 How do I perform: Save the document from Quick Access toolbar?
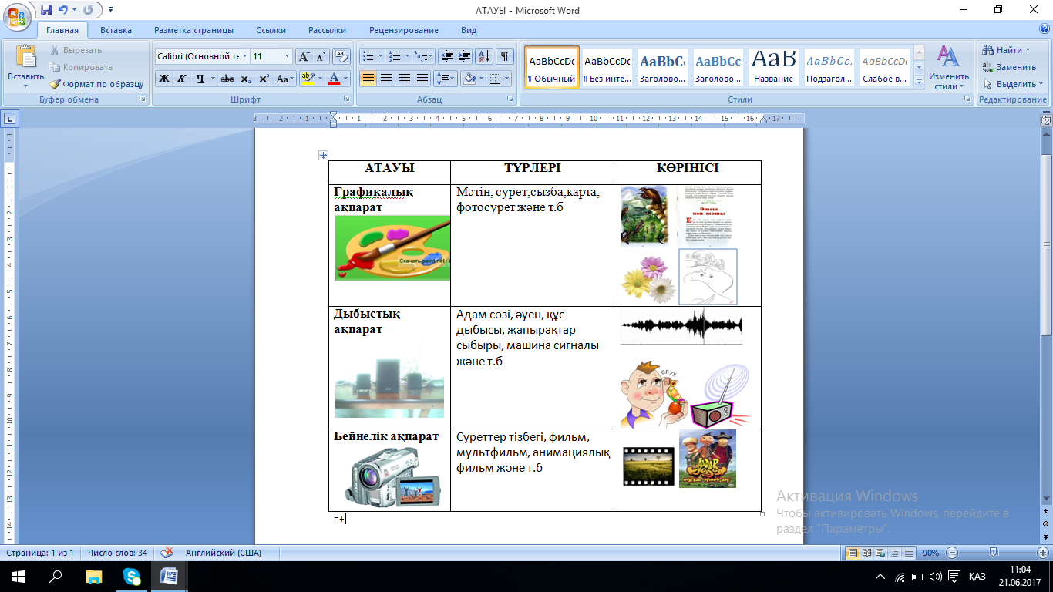(45, 11)
